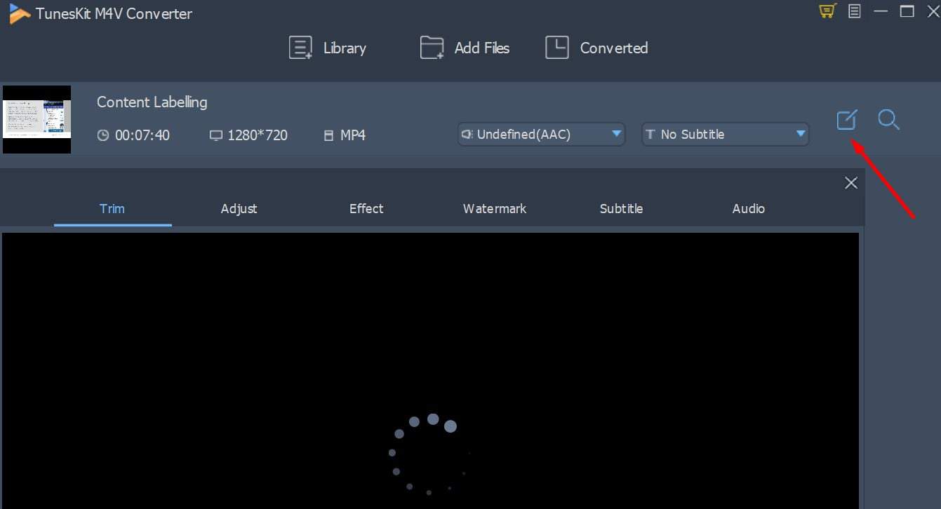Click the file format icon beside MP4
941x509 pixels.
coord(328,135)
